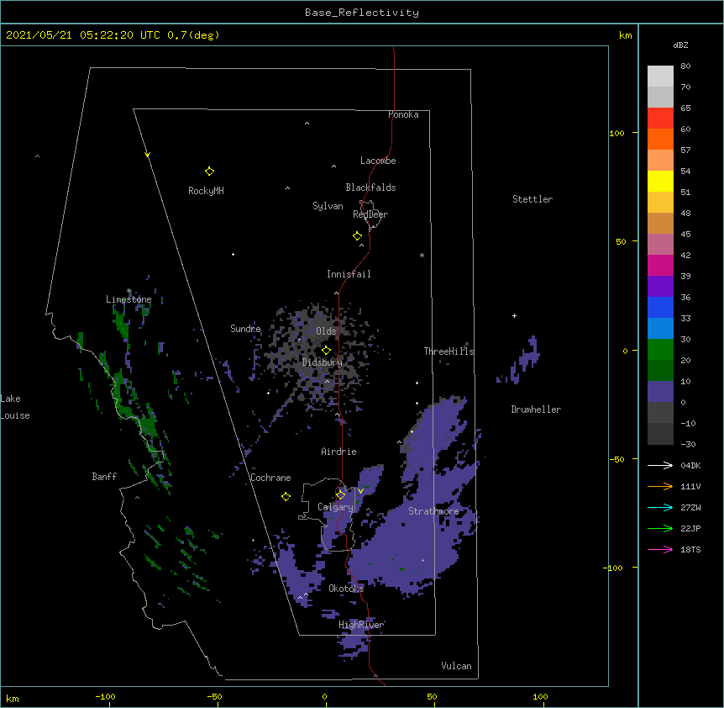724x708 pixels.
Task: Click the white plus marker east of ThreeHills
Action: pyautogui.click(x=514, y=315)
